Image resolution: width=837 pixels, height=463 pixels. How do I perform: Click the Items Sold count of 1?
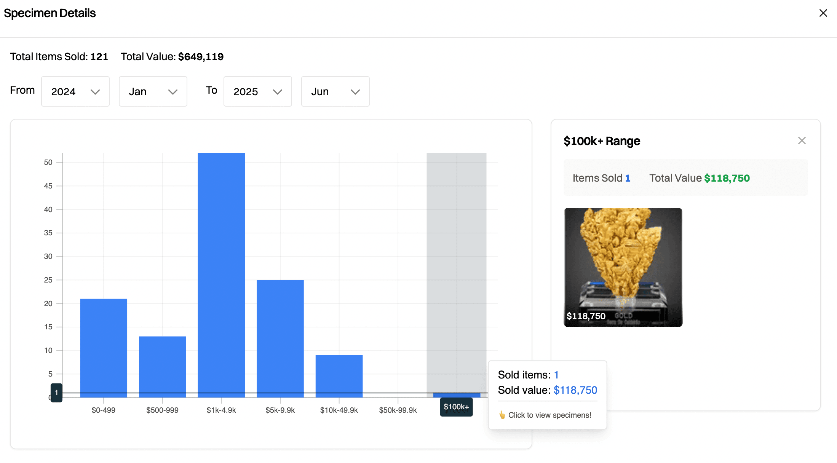tap(628, 178)
